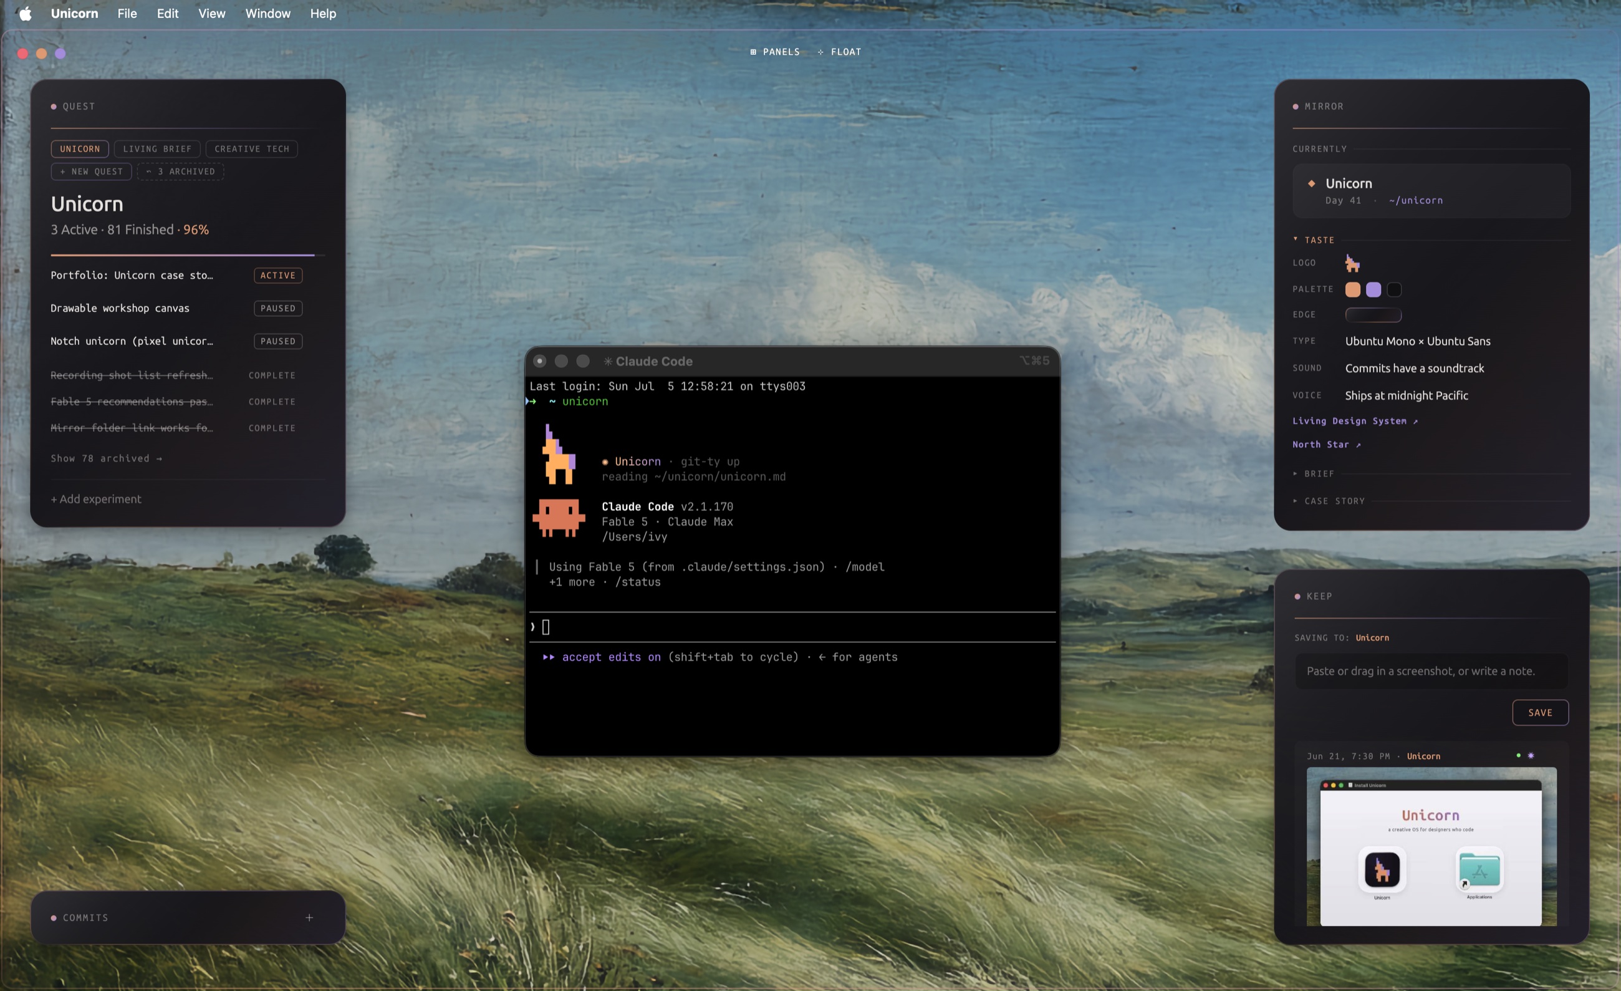
Task: Show 78 archived experiments
Action: [x=107, y=458]
